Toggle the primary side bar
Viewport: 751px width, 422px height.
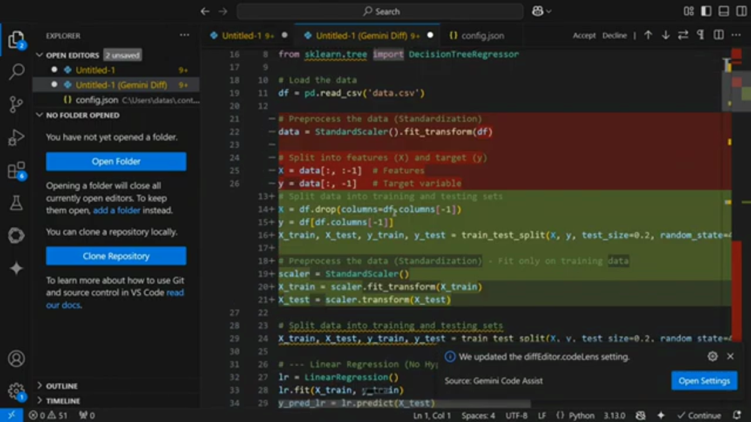coord(706,11)
